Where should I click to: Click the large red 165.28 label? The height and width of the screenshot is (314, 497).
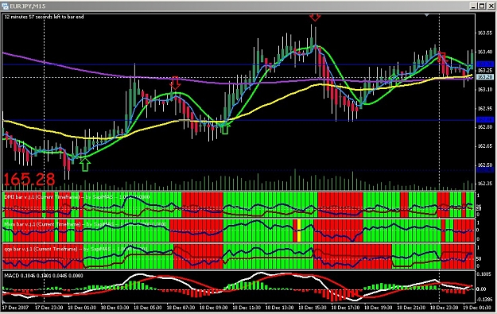tap(29, 180)
